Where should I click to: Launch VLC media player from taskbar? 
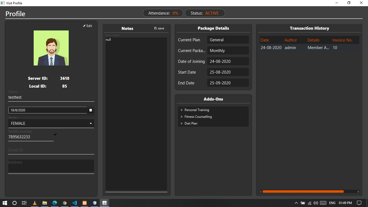coord(35,203)
